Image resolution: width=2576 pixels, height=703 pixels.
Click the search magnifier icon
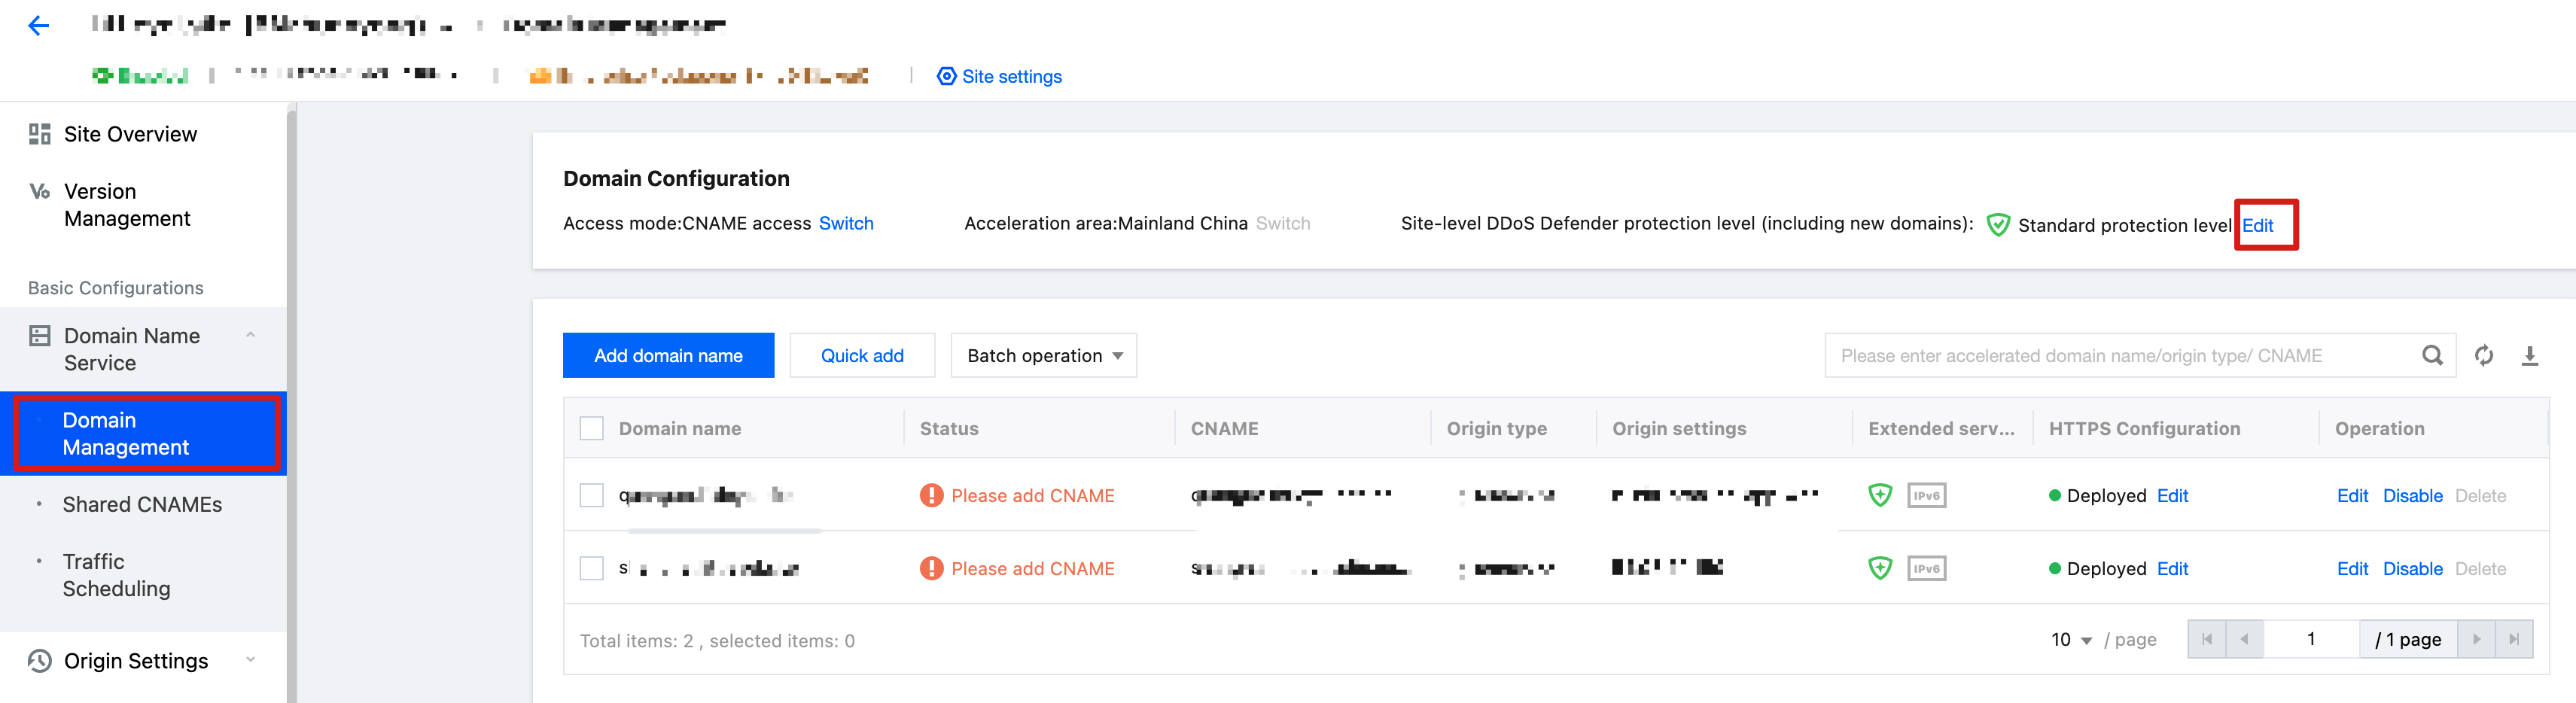[x=2432, y=355]
